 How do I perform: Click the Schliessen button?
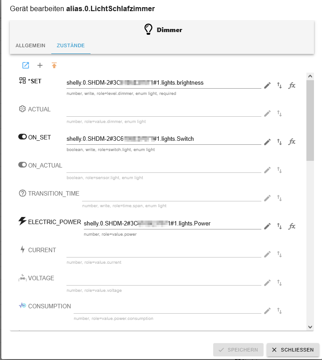(293, 350)
